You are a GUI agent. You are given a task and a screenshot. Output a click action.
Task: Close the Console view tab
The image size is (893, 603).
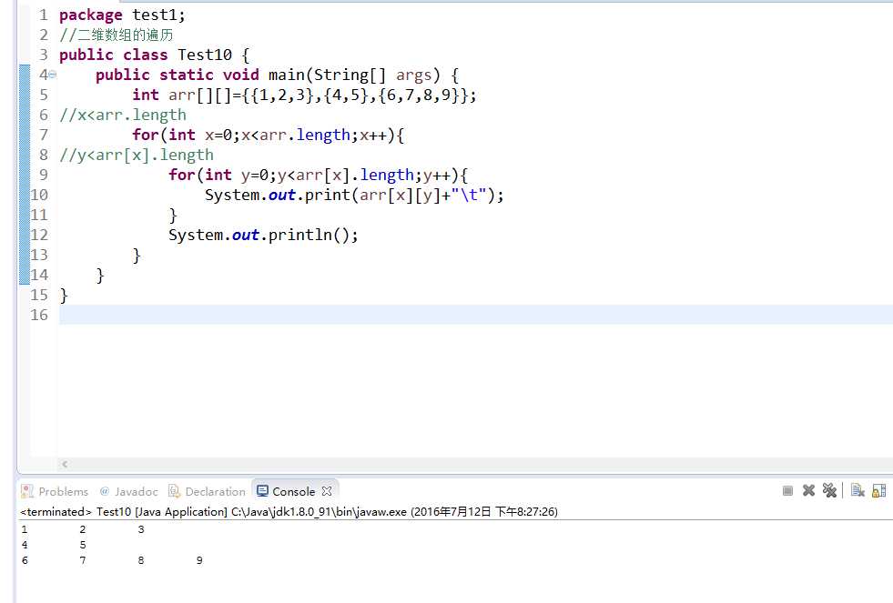tap(326, 491)
